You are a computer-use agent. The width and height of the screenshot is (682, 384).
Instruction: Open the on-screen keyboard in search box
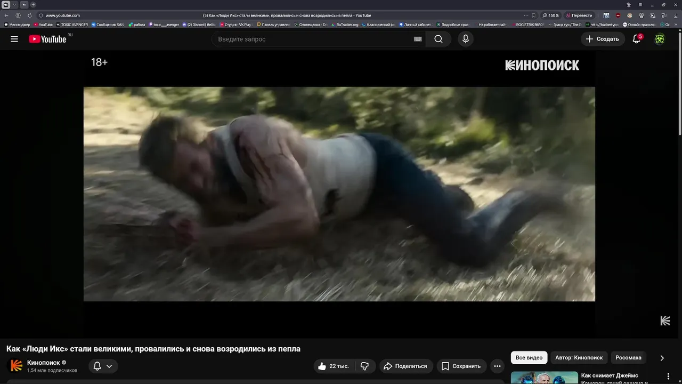coord(418,39)
